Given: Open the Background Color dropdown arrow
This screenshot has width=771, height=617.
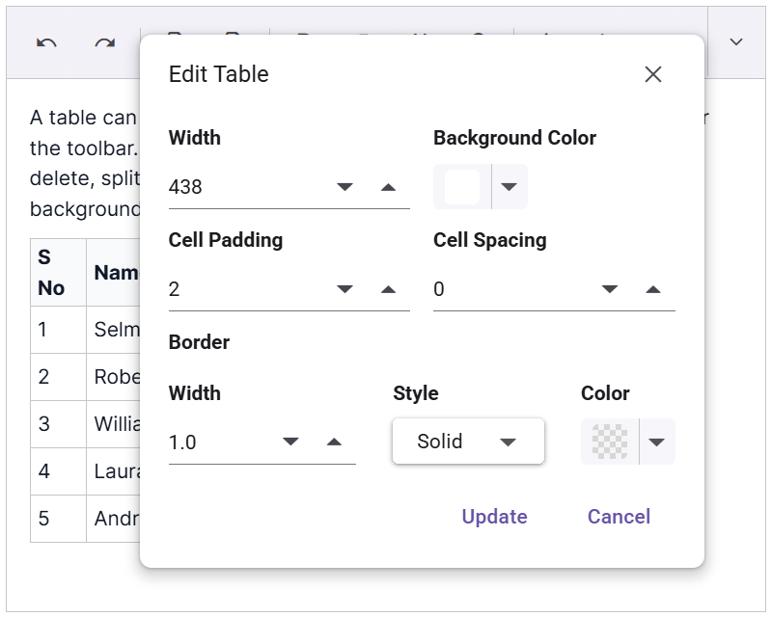Looking at the screenshot, I should [x=509, y=187].
